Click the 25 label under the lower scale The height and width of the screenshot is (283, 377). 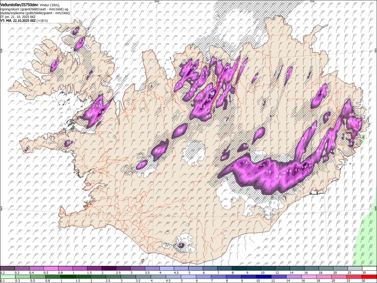(349, 281)
